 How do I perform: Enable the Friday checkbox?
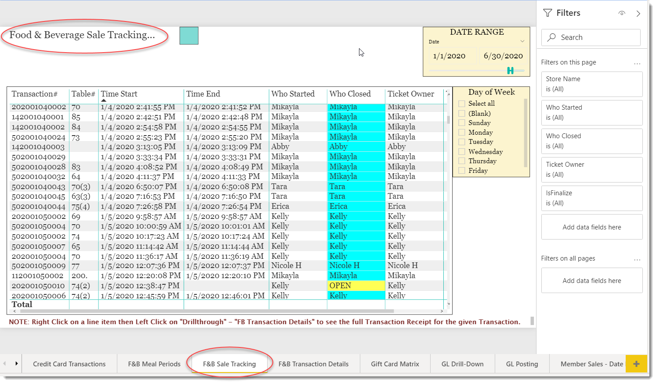[462, 171]
